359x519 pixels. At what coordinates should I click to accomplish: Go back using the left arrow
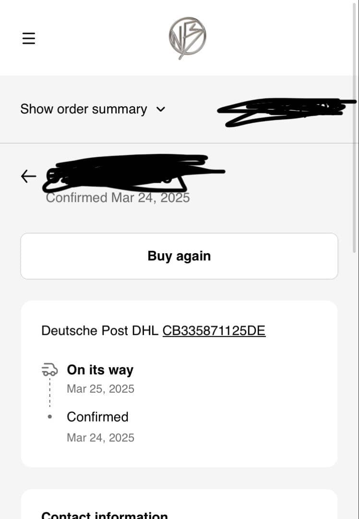click(28, 176)
